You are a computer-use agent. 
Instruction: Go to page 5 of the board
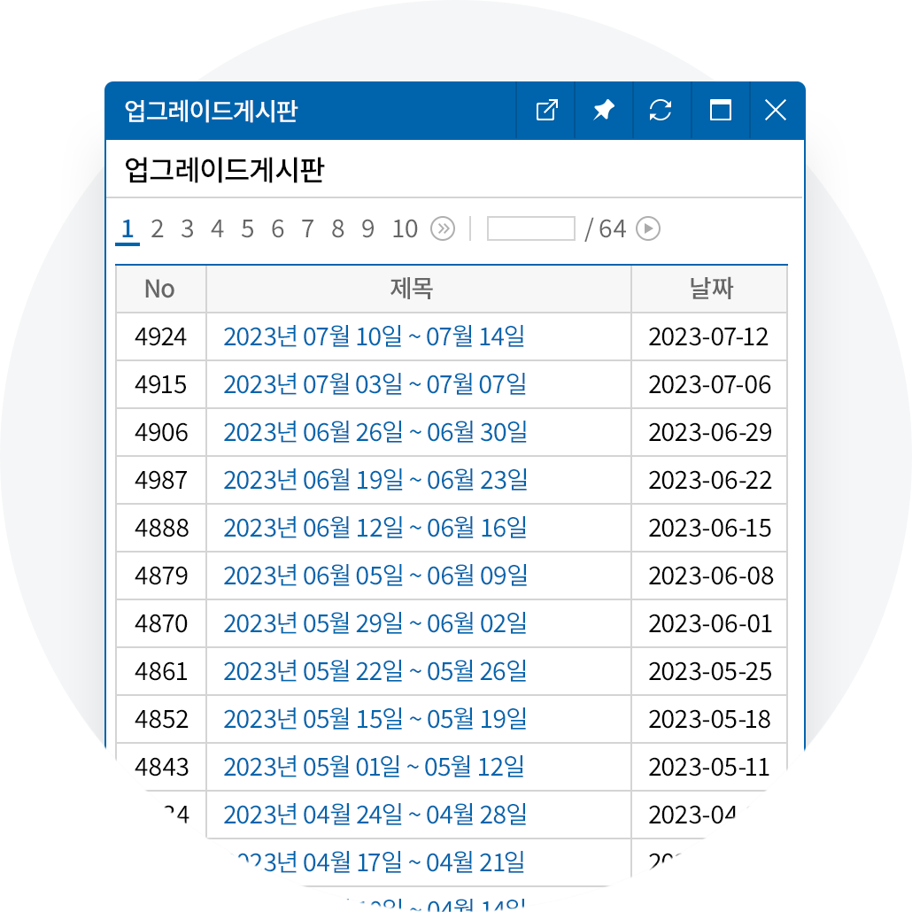pos(247,229)
